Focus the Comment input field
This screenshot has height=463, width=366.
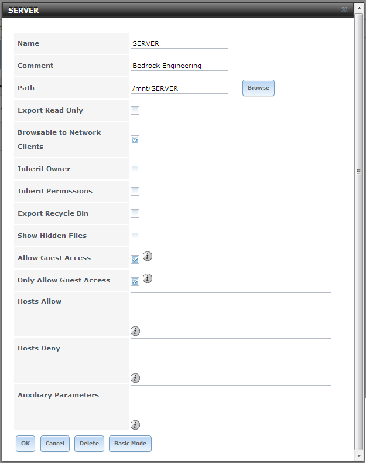point(179,65)
